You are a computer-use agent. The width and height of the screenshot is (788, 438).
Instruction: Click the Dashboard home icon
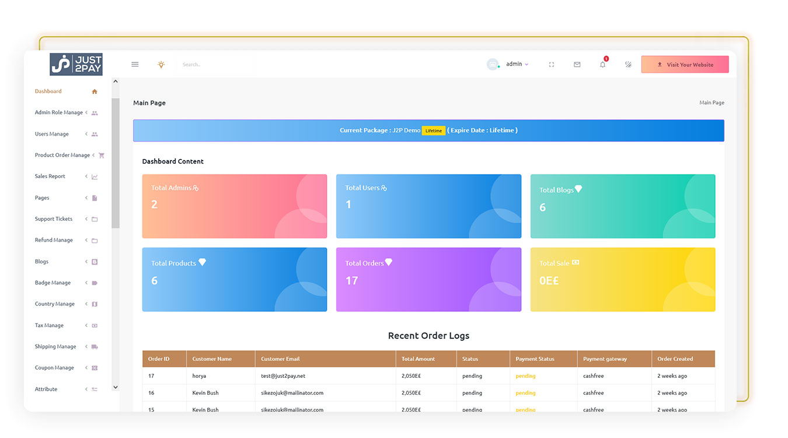tap(93, 91)
